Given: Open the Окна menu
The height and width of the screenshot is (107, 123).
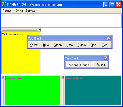Looking at the screenshot, I should [x=19, y=10].
